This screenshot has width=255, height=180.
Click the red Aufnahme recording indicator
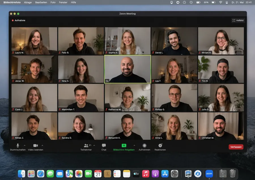click(13, 20)
